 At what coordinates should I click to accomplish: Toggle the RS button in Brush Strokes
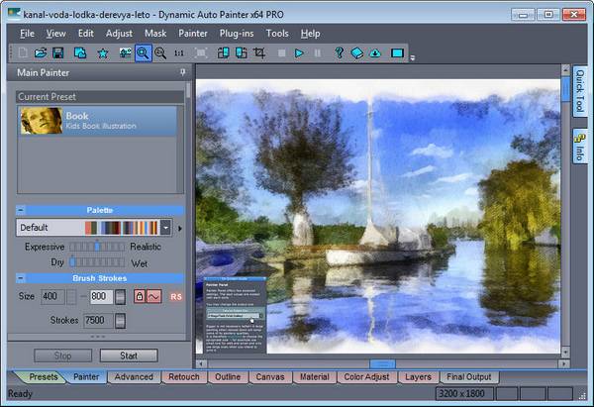[175, 297]
